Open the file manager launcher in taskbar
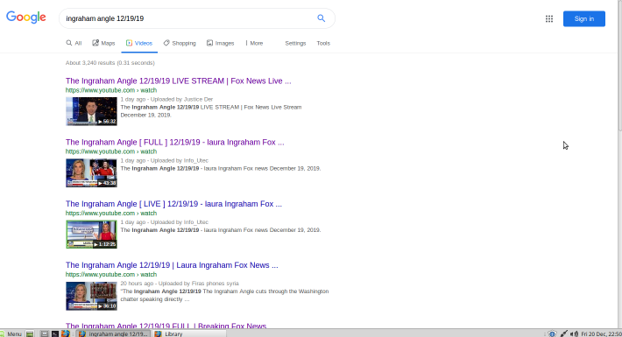The width and height of the screenshot is (622, 337). click(x=45, y=333)
